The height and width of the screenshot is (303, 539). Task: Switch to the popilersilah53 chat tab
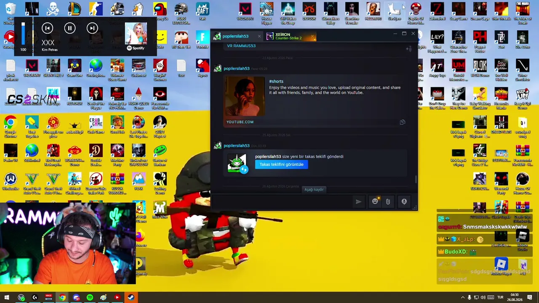tap(236, 36)
